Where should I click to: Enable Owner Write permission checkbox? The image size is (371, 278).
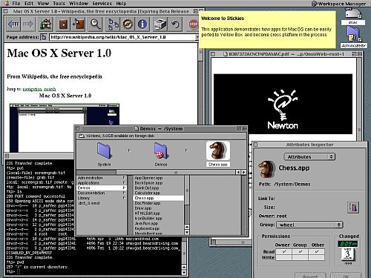[x=283, y=258]
